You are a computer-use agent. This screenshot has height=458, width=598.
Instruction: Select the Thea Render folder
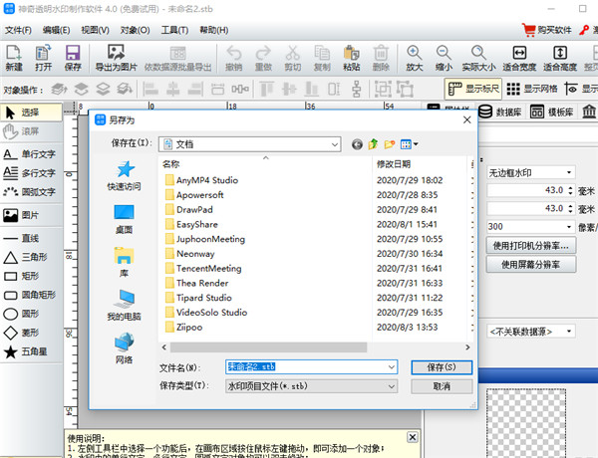(202, 283)
